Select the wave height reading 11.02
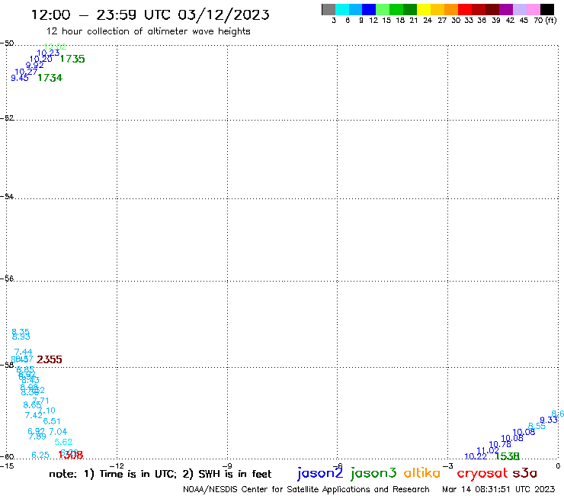Viewport: 564px width, 496px height. [487, 451]
